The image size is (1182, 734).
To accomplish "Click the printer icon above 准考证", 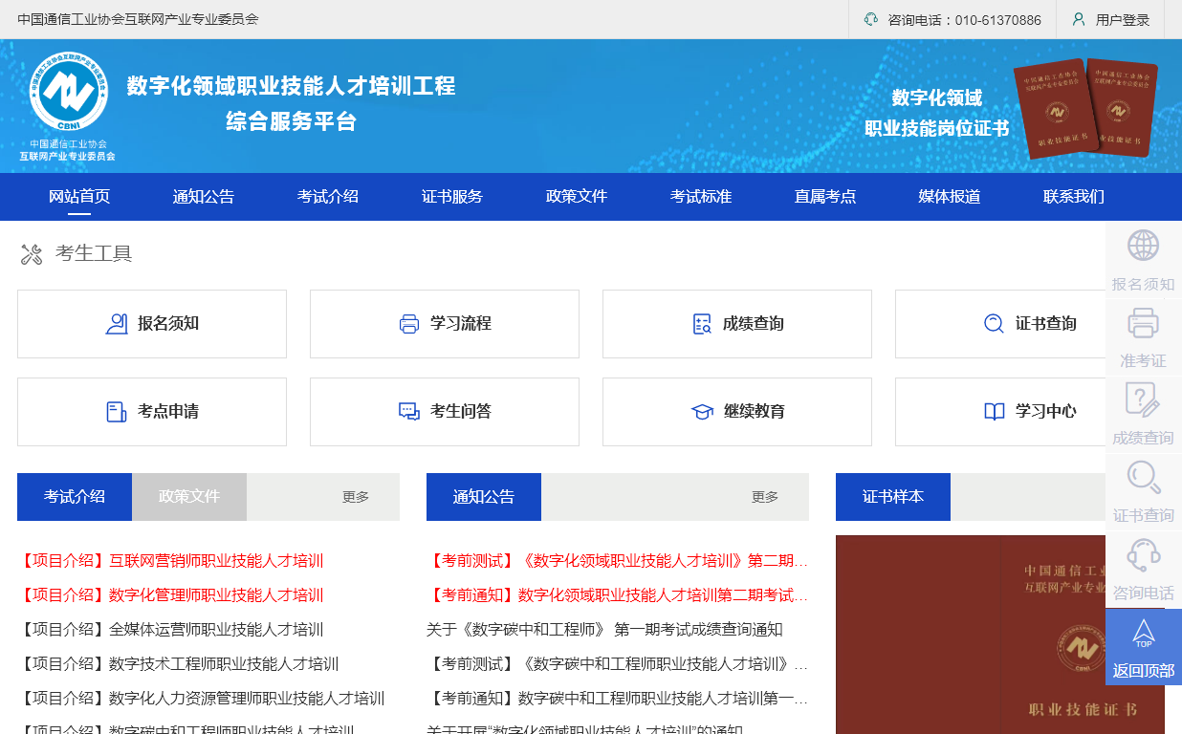I will [x=1143, y=322].
